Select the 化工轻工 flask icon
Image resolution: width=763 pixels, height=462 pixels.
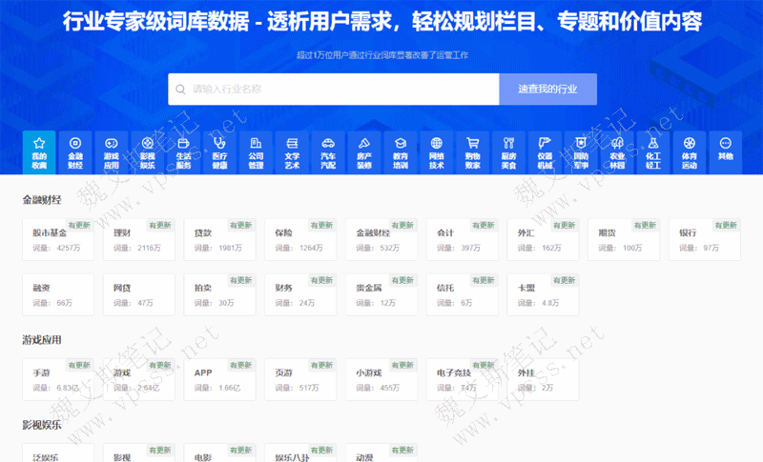[x=653, y=151]
